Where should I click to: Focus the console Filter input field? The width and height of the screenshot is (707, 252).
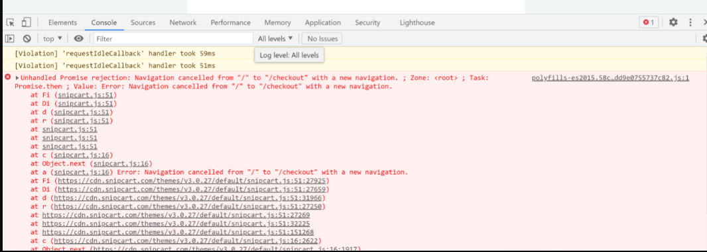(174, 39)
